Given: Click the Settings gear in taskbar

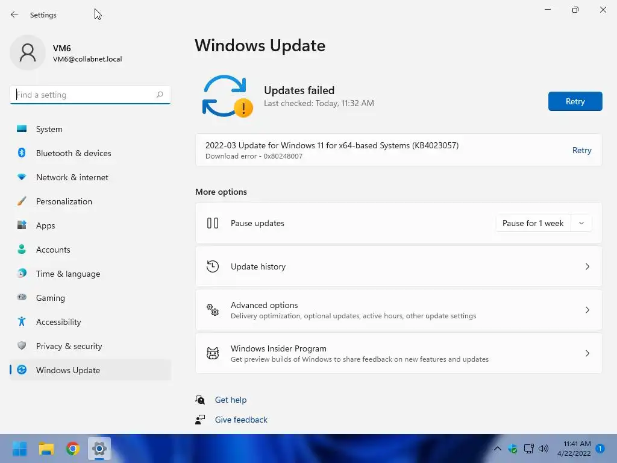Looking at the screenshot, I should [x=99, y=449].
